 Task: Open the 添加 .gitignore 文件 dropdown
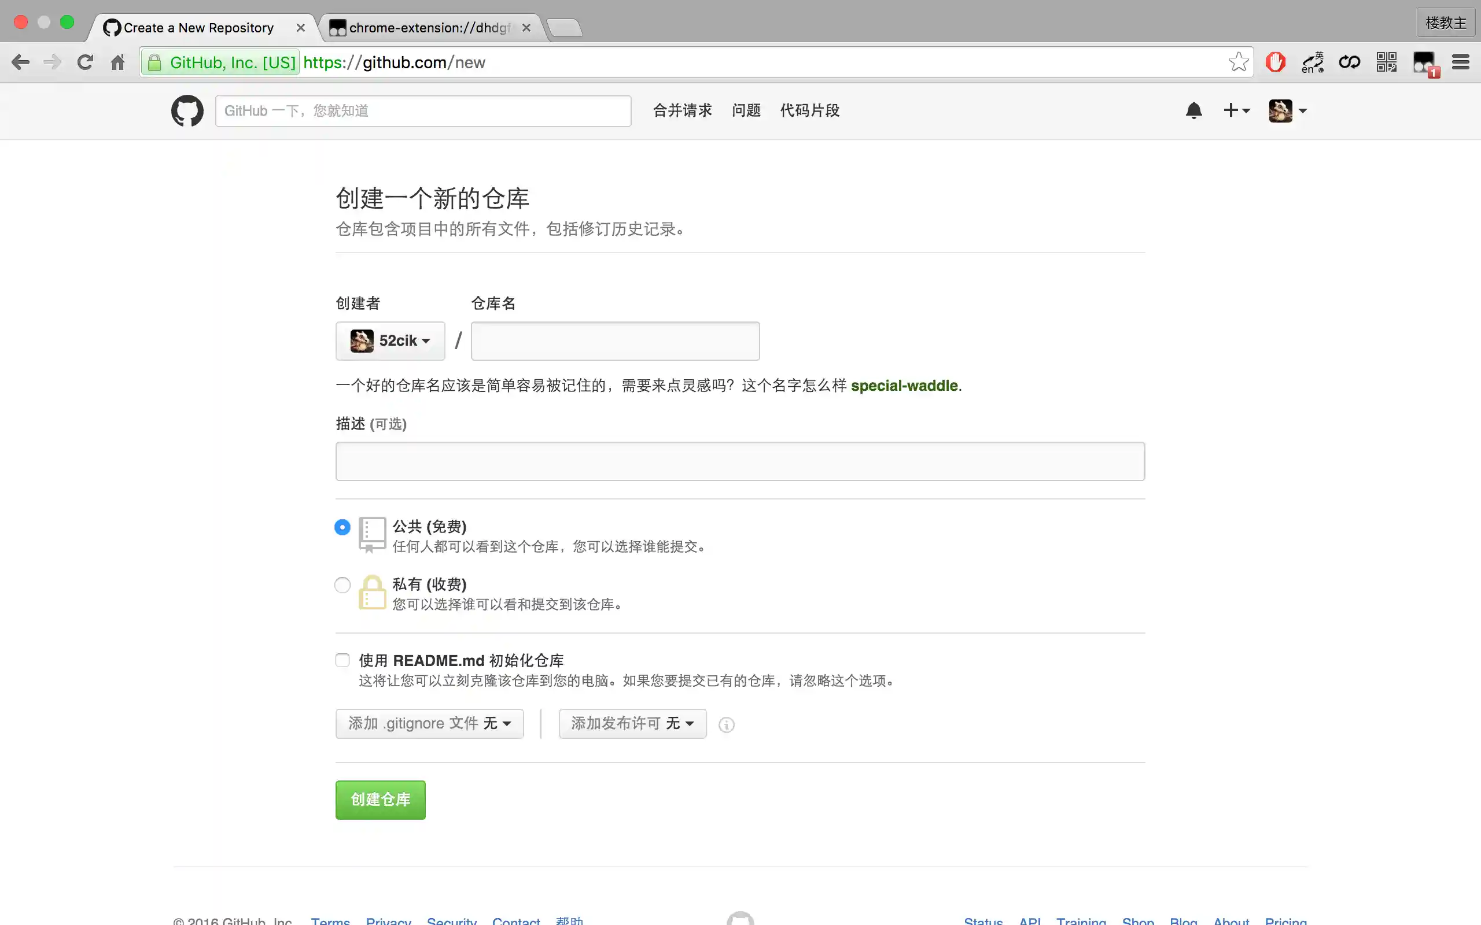[x=429, y=723]
